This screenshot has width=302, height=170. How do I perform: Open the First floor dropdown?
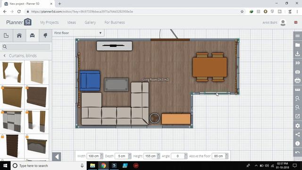pos(78,33)
